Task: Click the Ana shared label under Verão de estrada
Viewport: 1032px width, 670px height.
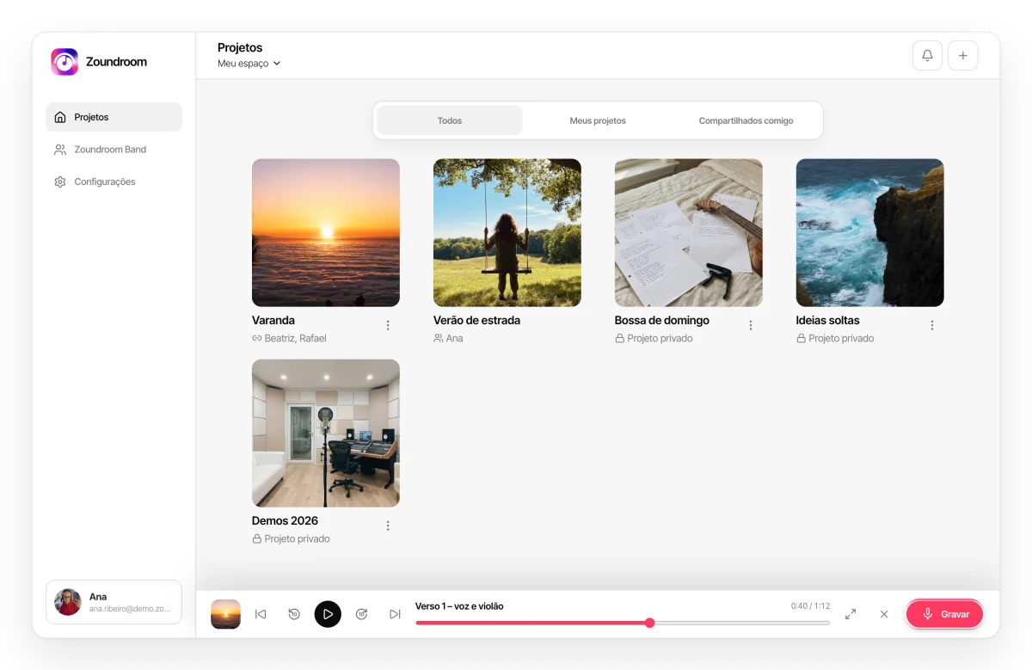Action: click(448, 339)
